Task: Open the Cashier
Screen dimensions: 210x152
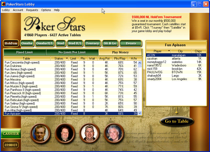Action: [x=11, y=134]
